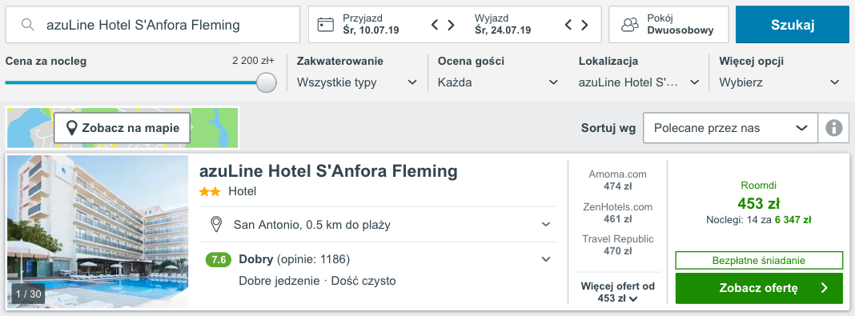
Task: Open the Zobacz na mapie map view
Action: [x=122, y=128]
